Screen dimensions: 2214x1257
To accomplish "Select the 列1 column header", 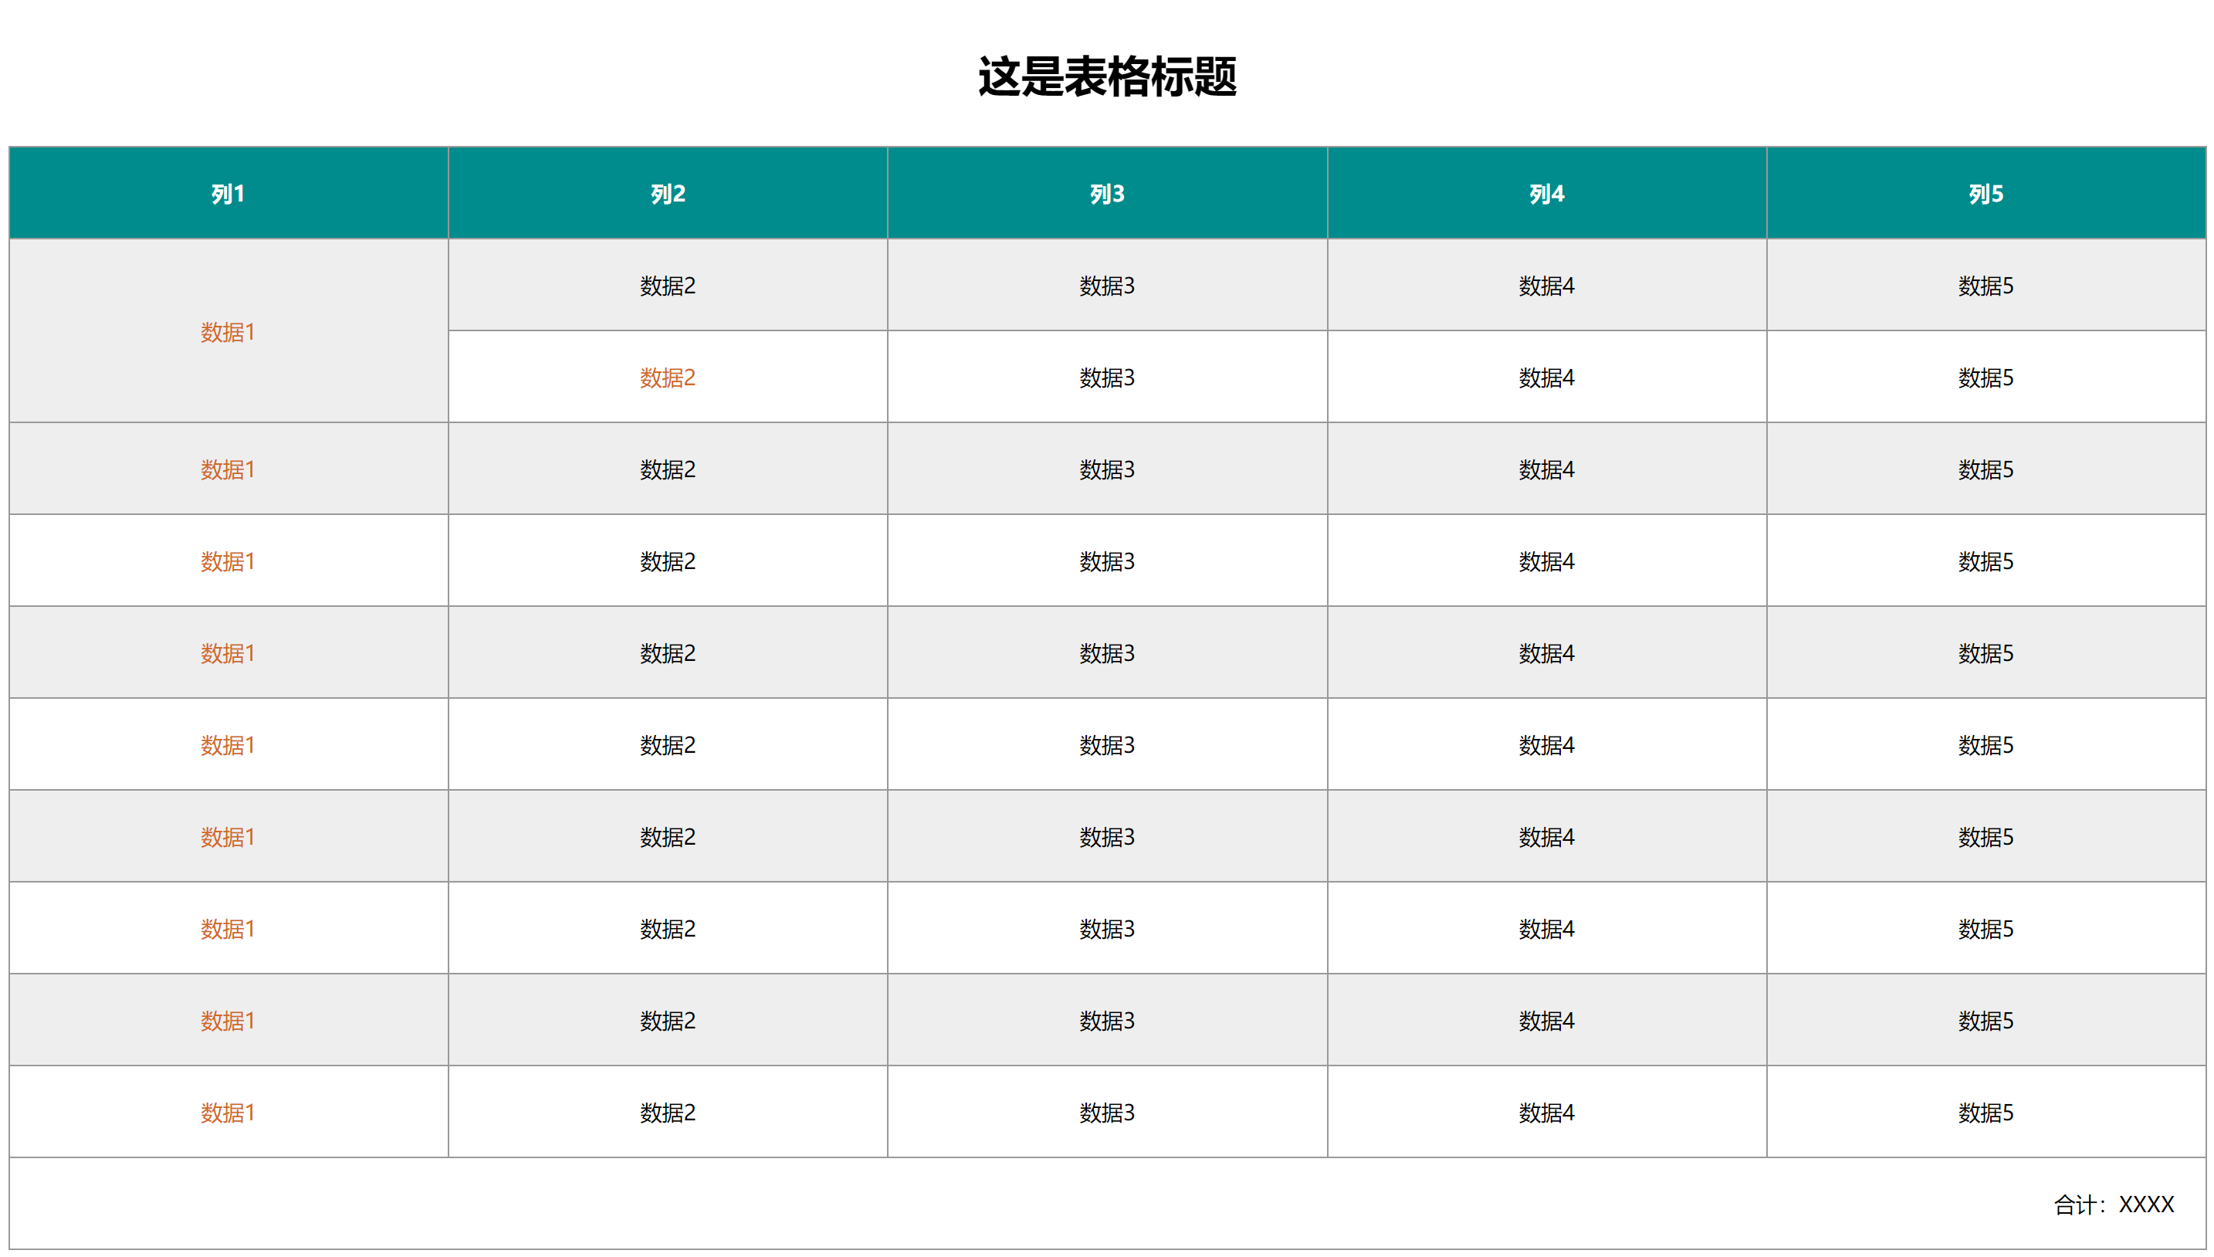I will click(229, 193).
